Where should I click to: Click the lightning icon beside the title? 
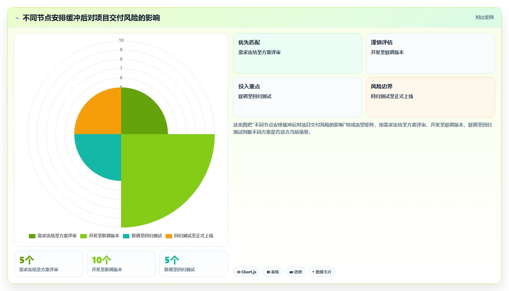[x=17, y=18]
